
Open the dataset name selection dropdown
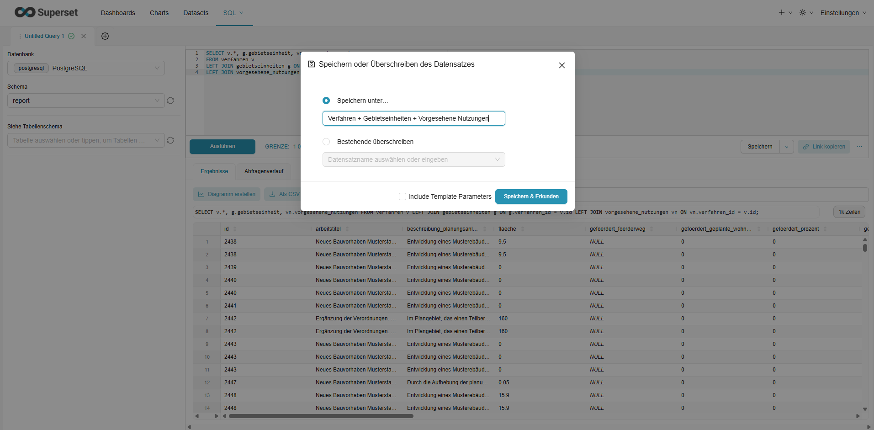pos(413,159)
